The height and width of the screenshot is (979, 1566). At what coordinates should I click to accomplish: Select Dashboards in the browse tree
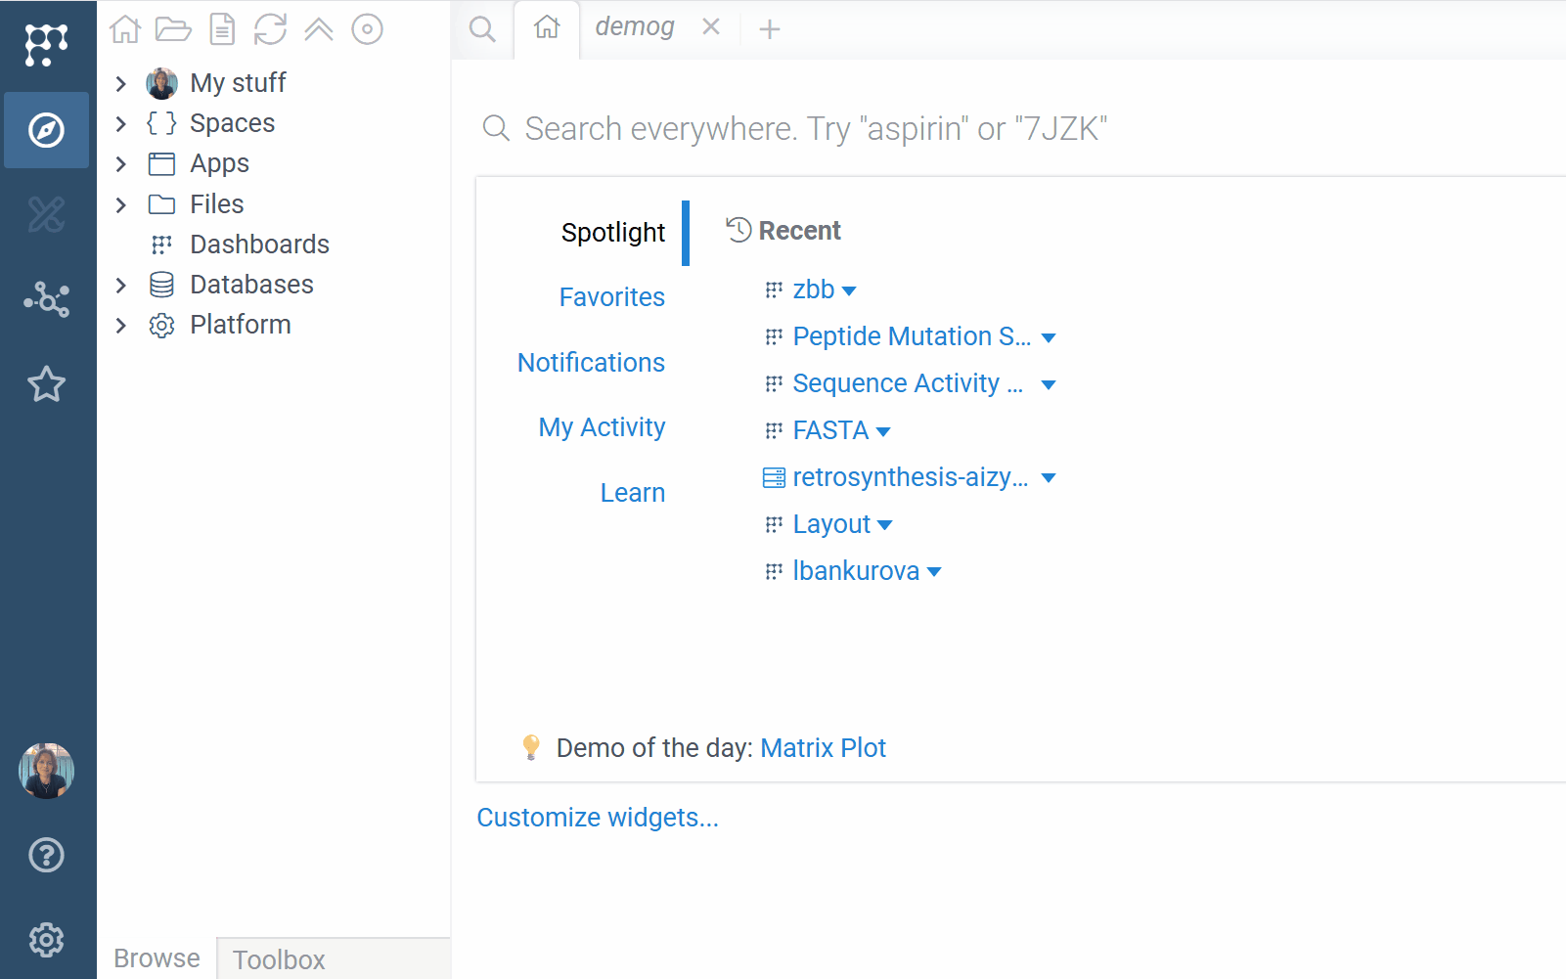tap(259, 245)
